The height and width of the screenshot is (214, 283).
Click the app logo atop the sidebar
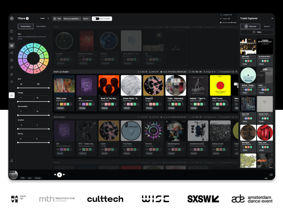tap(12, 18)
